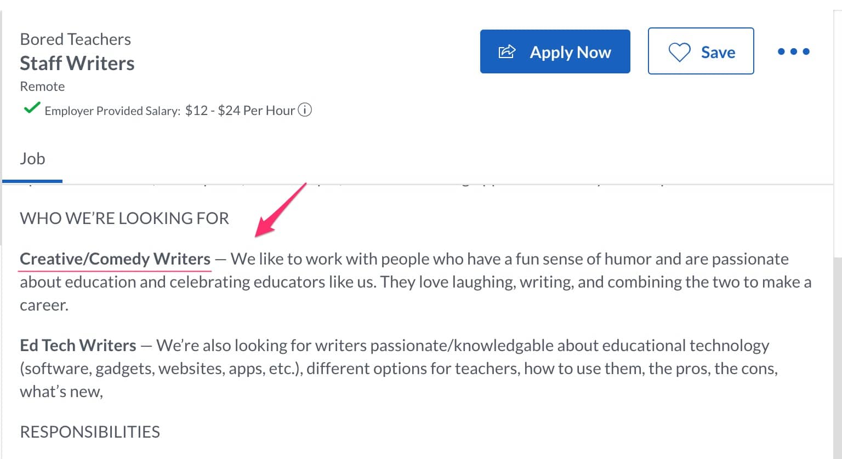Click the underlined Creative/Comedy Writers text
Screen dimensions: 842x459
click(x=114, y=259)
